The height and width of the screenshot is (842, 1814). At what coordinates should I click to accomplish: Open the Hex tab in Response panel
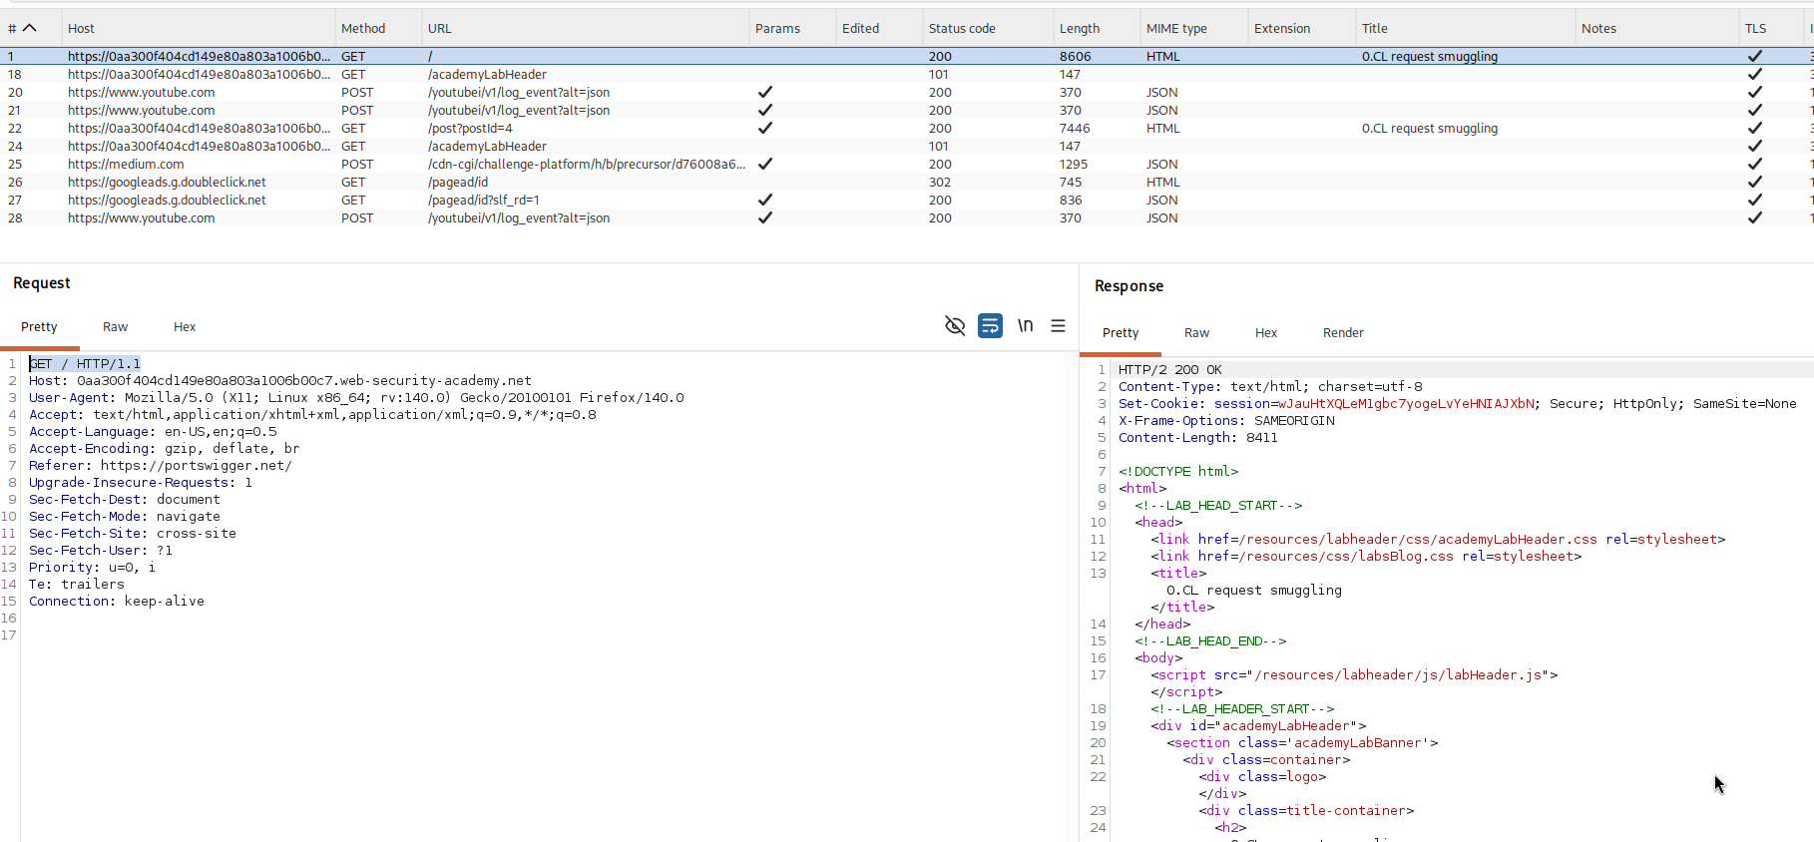point(1266,333)
